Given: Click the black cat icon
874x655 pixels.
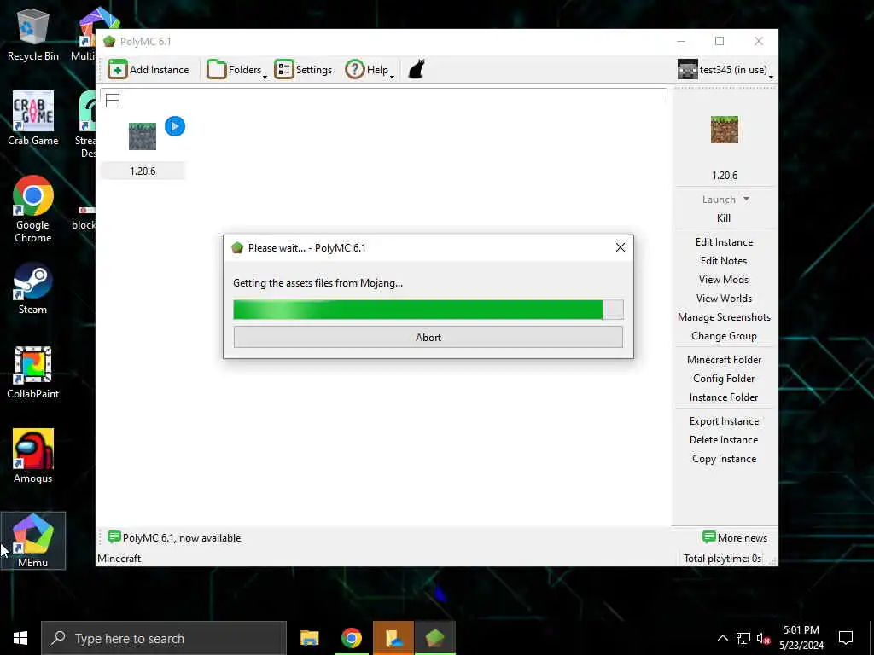Looking at the screenshot, I should pos(417,70).
